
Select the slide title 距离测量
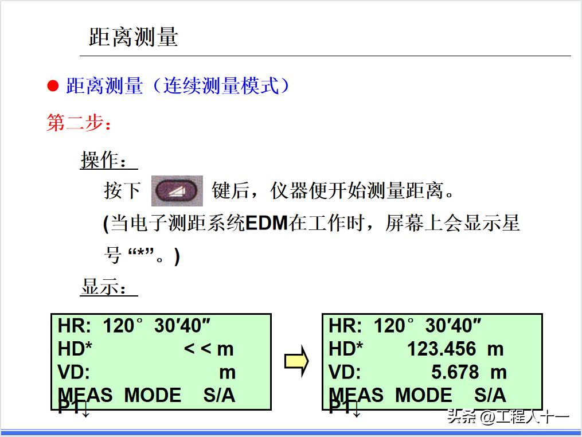coord(134,37)
